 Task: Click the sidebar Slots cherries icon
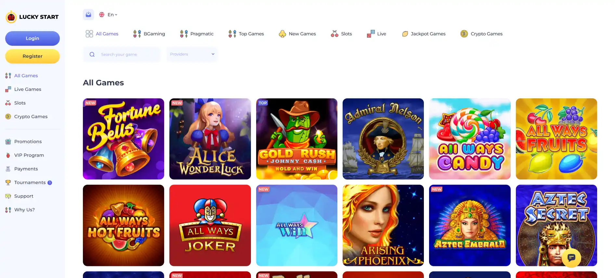[8, 103]
